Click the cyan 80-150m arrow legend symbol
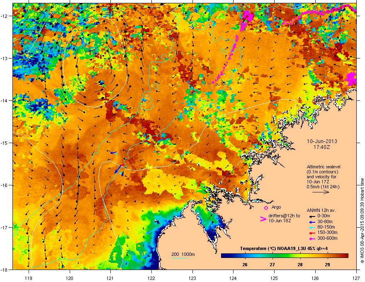The height and width of the screenshot is (282, 365). point(312,227)
